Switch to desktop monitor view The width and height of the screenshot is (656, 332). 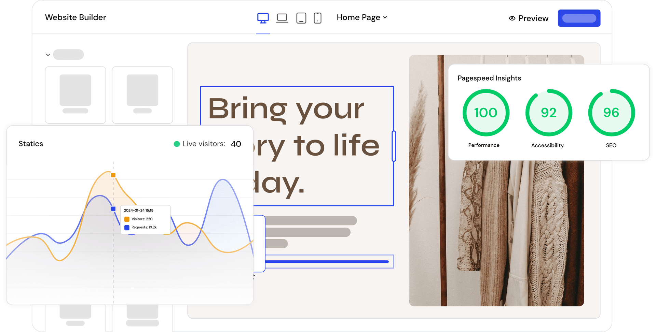[x=263, y=18]
